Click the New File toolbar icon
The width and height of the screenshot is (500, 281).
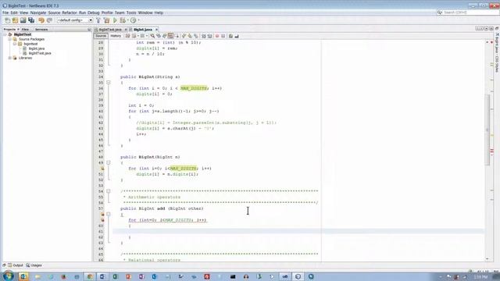click(x=7, y=20)
